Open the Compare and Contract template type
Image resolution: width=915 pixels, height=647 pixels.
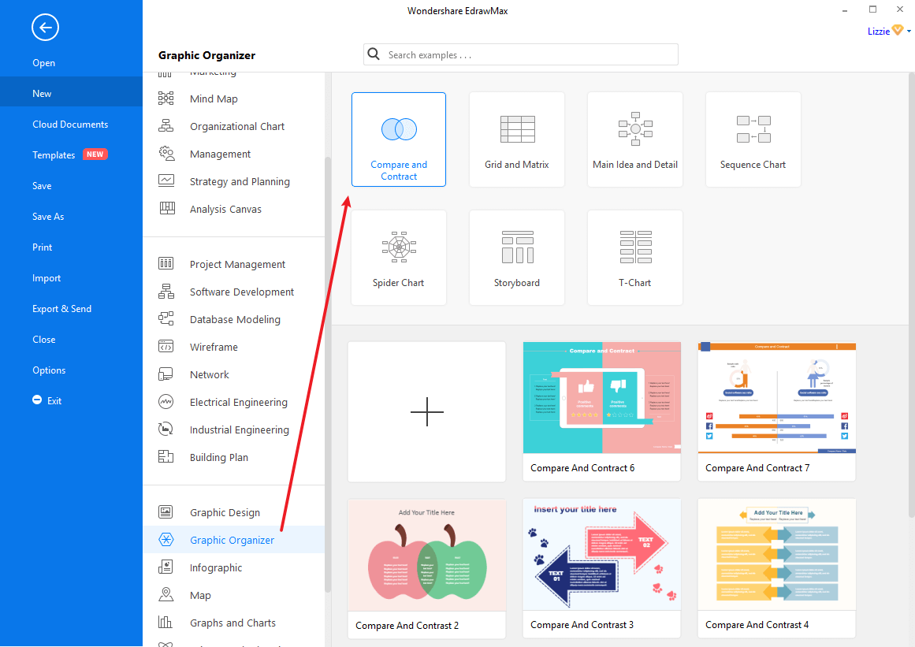point(398,139)
